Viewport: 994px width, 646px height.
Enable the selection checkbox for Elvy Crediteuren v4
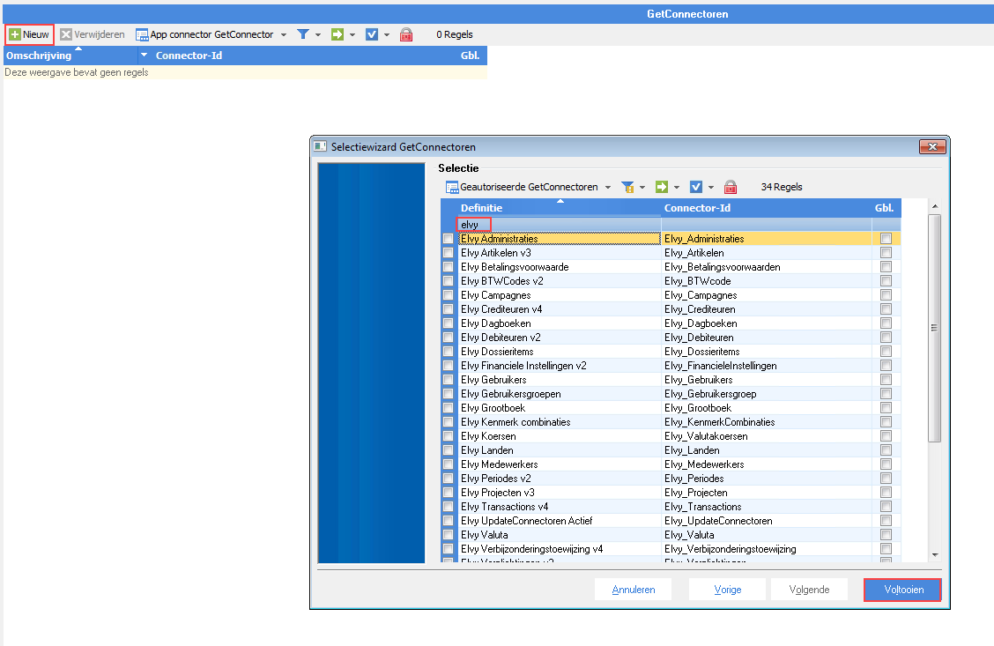(x=449, y=309)
